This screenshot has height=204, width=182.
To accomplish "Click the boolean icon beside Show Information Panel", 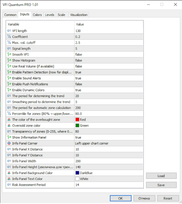I will click(x=9, y=137).
